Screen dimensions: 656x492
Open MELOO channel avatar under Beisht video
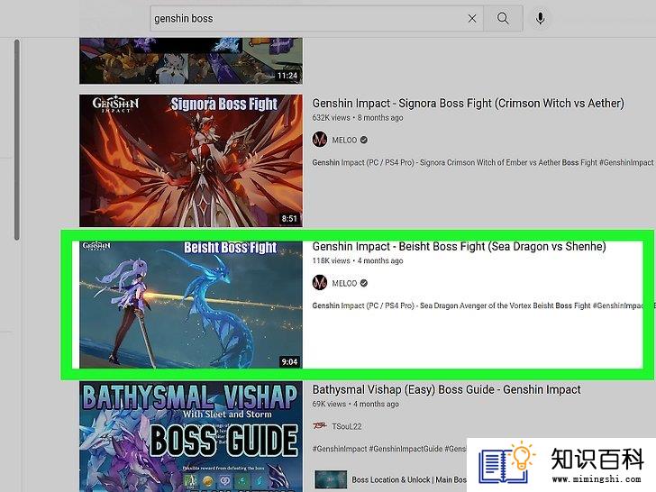click(x=320, y=283)
